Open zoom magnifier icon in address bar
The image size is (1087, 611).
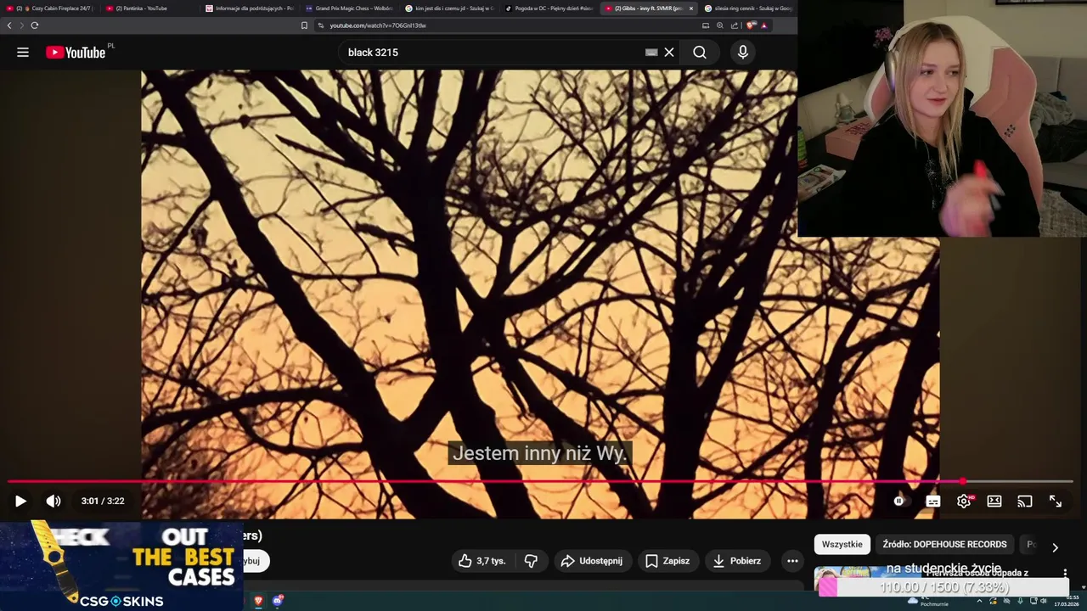[719, 25]
